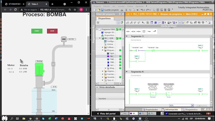Click the volume speaker icon in system tray
Image resolution: width=215 pixels, height=121 pixels.
pyautogui.click(x=187, y=118)
